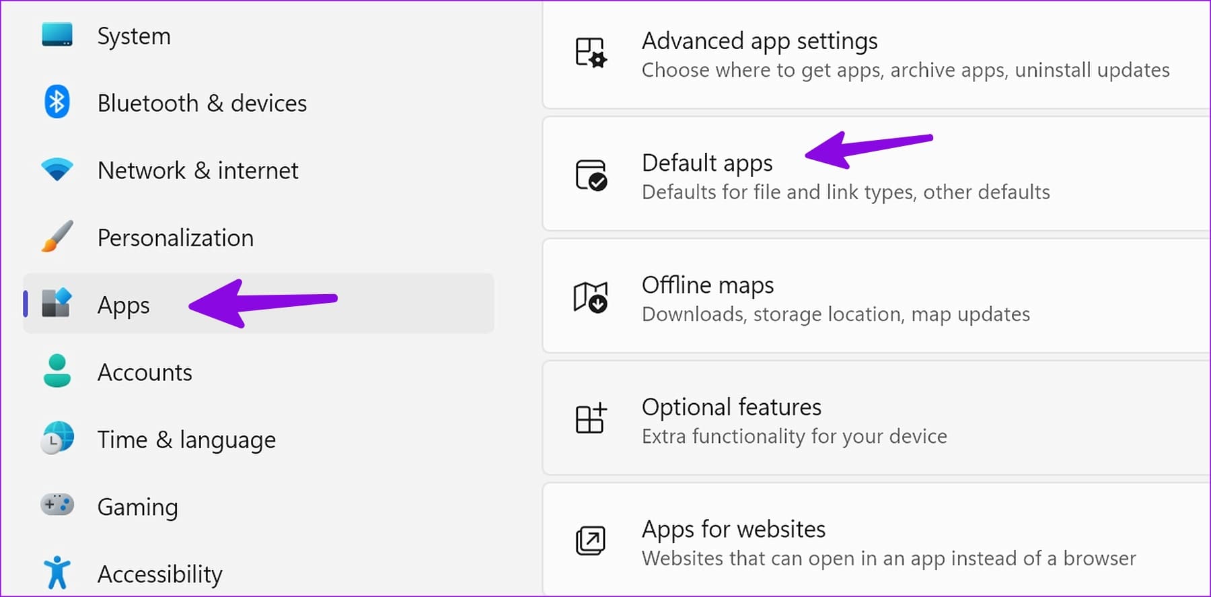Click the Bluetooth icon in sidebar

click(57, 102)
